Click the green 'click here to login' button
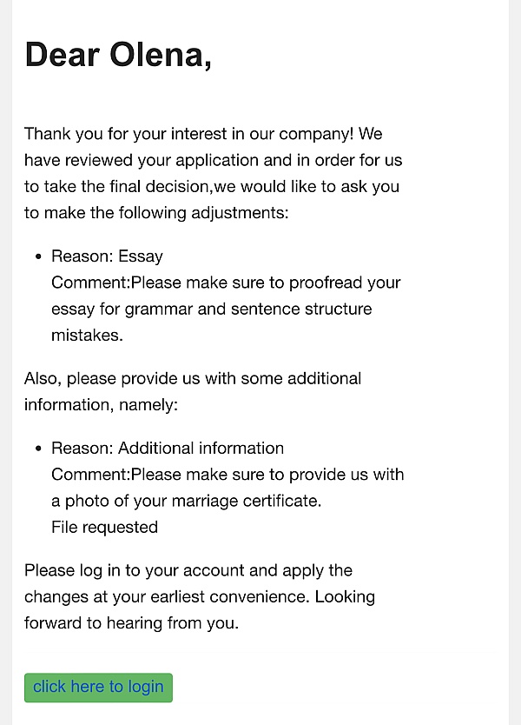The image size is (521, 725). pyautogui.click(x=98, y=687)
